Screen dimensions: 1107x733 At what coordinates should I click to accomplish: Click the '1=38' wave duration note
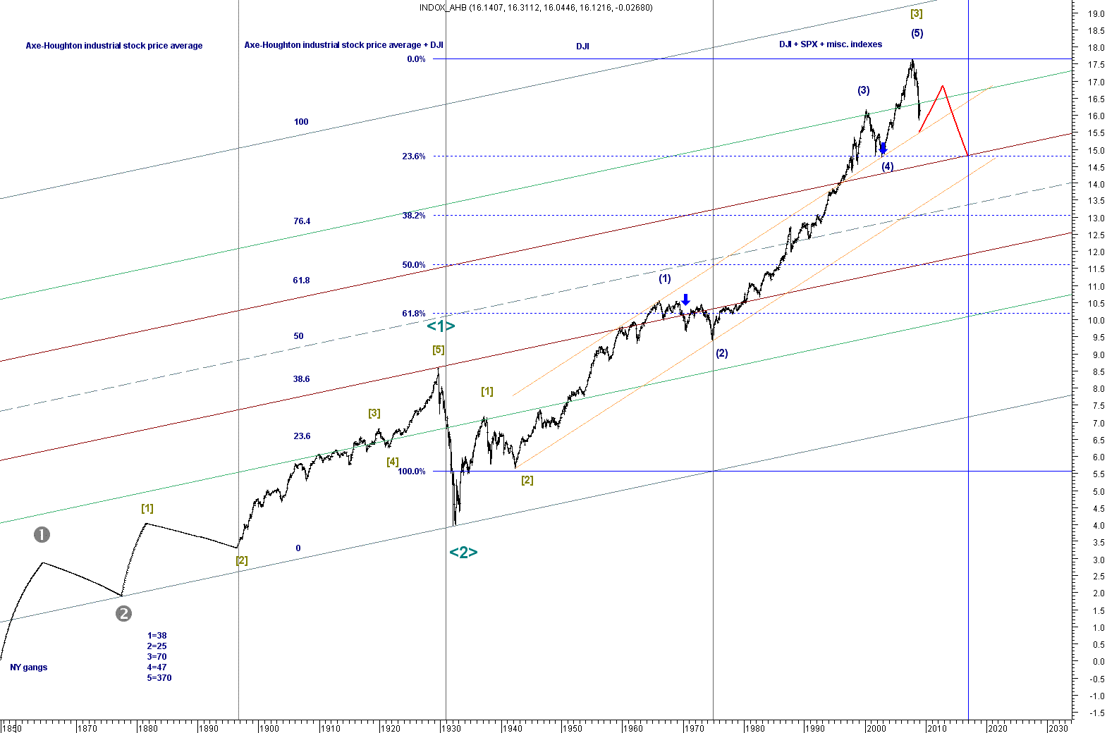coord(157,636)
